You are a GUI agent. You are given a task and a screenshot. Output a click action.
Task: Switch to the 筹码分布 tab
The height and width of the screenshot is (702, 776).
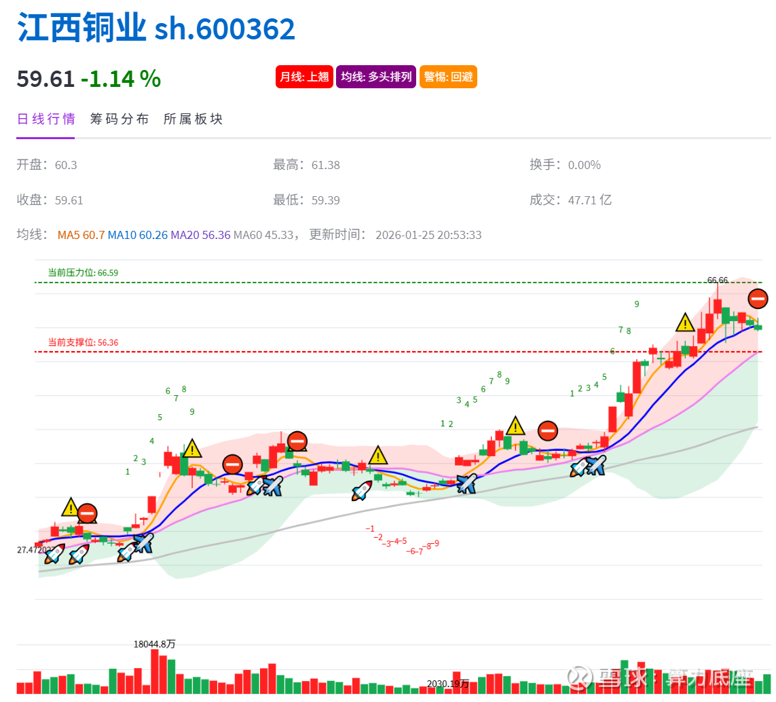pos(119,119)
